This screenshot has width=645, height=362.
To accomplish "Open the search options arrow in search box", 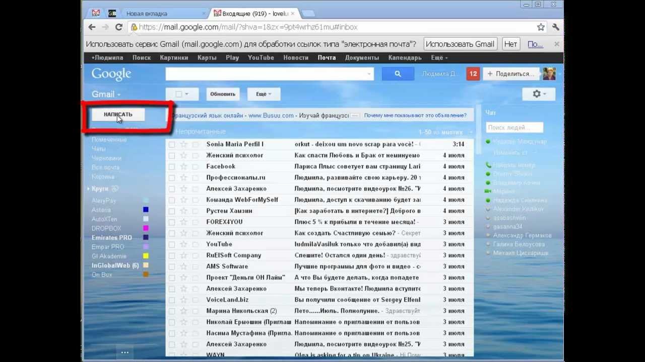I will (369, 74).
